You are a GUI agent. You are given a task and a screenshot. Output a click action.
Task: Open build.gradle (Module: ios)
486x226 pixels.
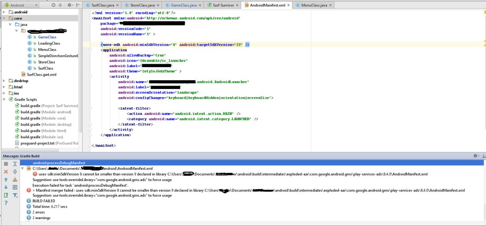pos(39,137)
